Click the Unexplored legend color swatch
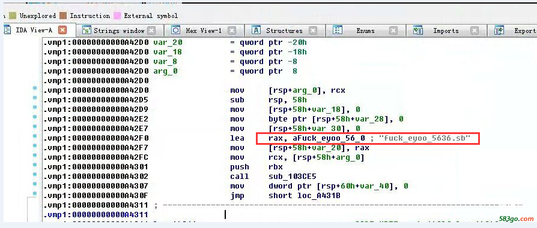Image resolution: width=537 pixels, height=228 pixels. (x=13, y=16)
